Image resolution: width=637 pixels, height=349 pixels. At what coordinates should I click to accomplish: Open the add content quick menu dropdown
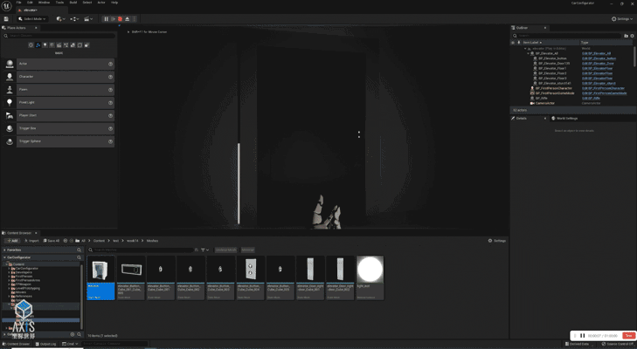60,19
